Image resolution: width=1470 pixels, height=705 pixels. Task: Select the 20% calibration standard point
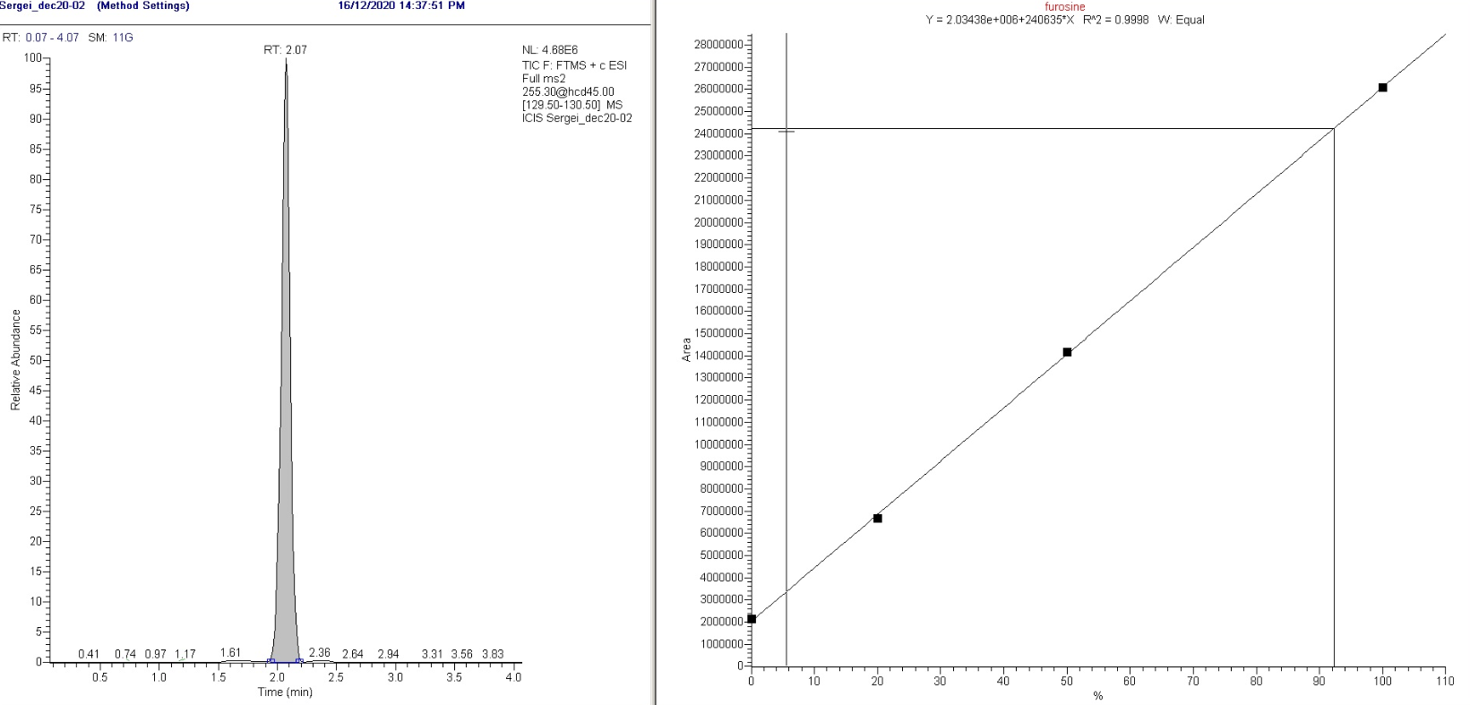click(x=878, y=518)
